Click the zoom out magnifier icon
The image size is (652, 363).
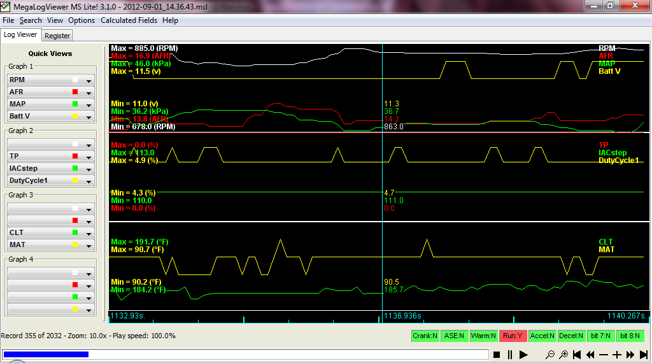point(550,355)
